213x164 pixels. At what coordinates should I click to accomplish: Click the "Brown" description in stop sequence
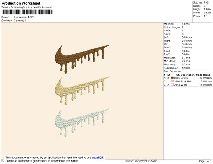(x=184, y=78)
